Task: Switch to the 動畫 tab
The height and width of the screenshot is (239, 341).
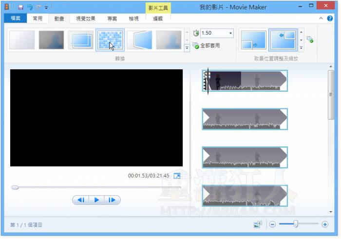Action: (x=59, y=19)
